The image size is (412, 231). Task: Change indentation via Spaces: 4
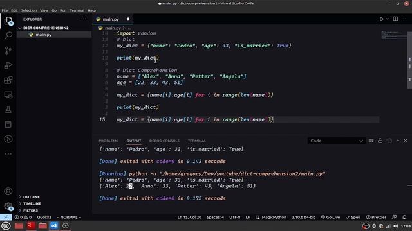pos(215,217)
